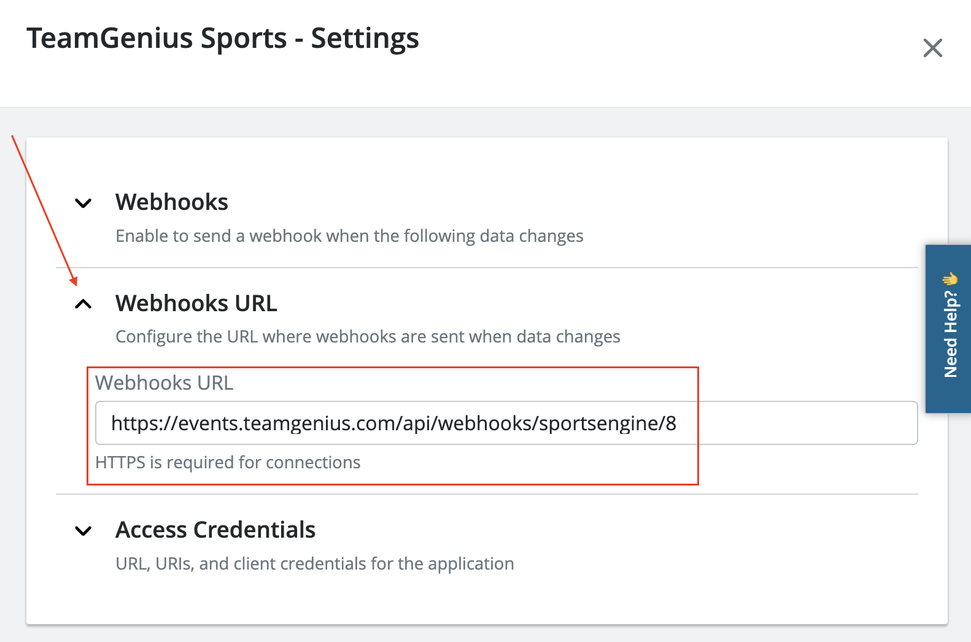Open the Need Help? side tab
The image size is (971, 642).
(x=948, y=328)
